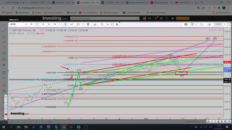The image size is (232, 130).
Task: Open the notifications bell in header
Action: tap(156, 18)
